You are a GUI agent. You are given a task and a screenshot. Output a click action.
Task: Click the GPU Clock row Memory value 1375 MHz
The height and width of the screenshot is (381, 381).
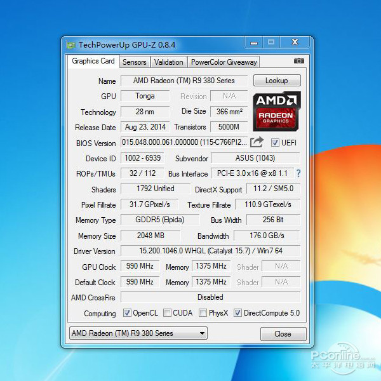[x=211, y=266]
